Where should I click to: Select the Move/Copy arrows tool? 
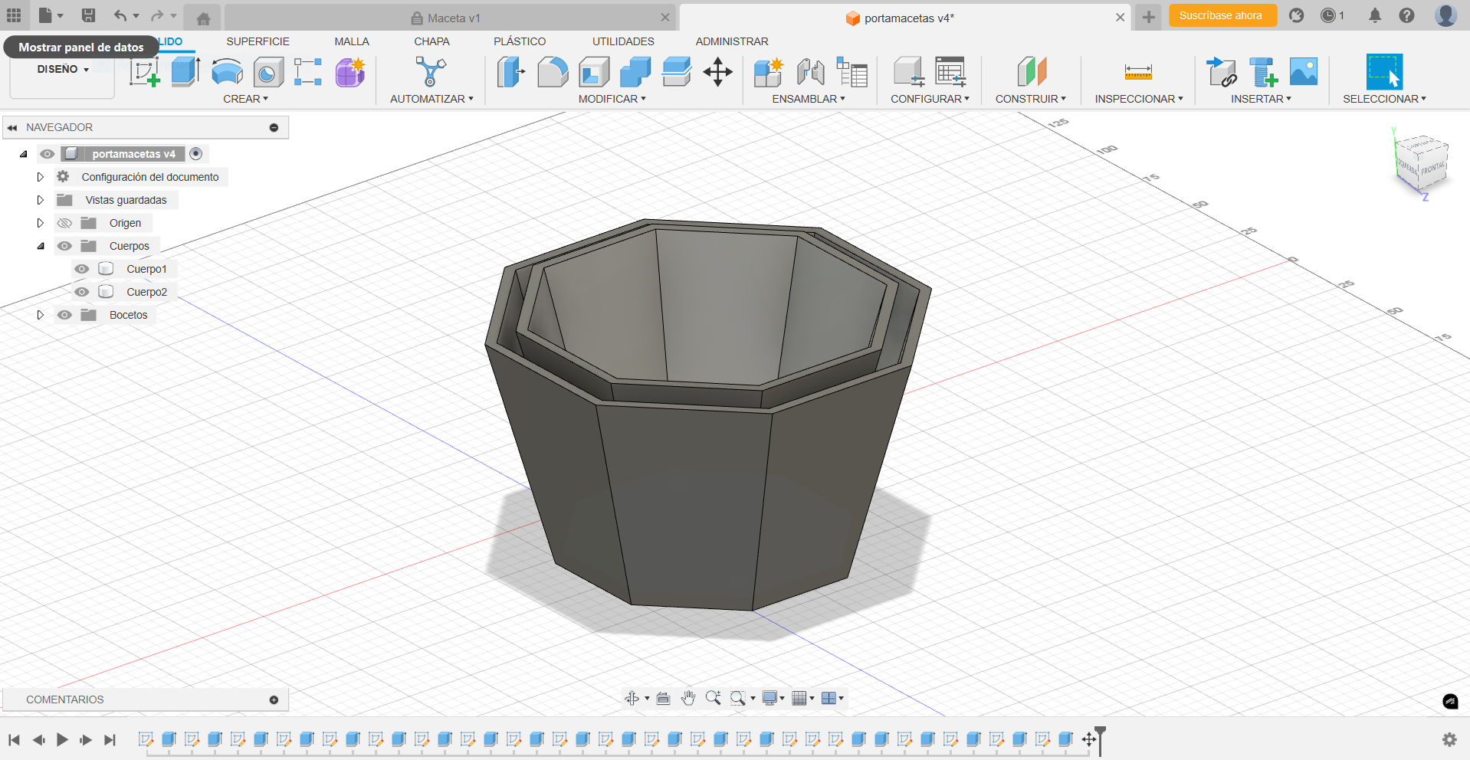[718, 72]
